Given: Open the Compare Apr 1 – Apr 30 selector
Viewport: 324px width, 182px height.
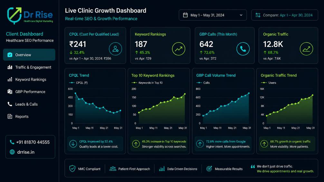Looking at the screenshot, I should 284,15.
